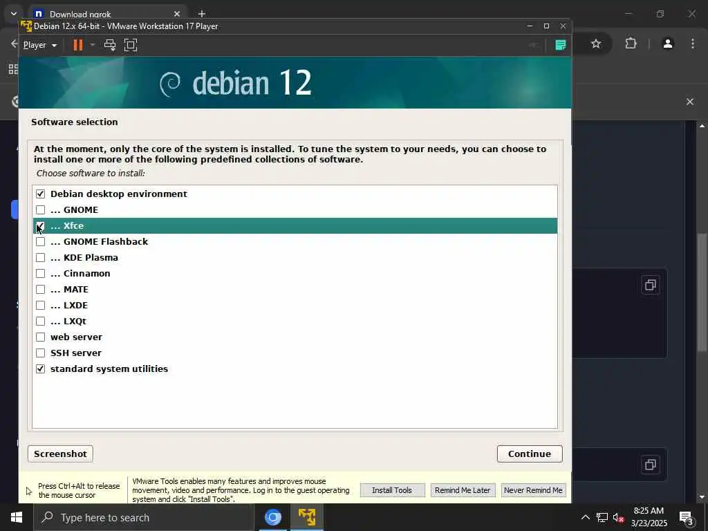
Task: Maximize the VMware Player window
Action: [546, 26]
